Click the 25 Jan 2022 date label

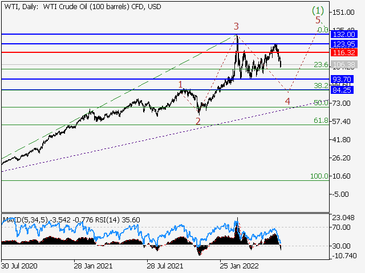239,266
